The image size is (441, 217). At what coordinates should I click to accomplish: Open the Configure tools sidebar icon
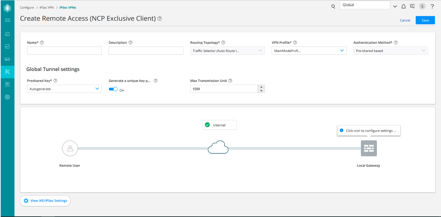coord(7,72)
